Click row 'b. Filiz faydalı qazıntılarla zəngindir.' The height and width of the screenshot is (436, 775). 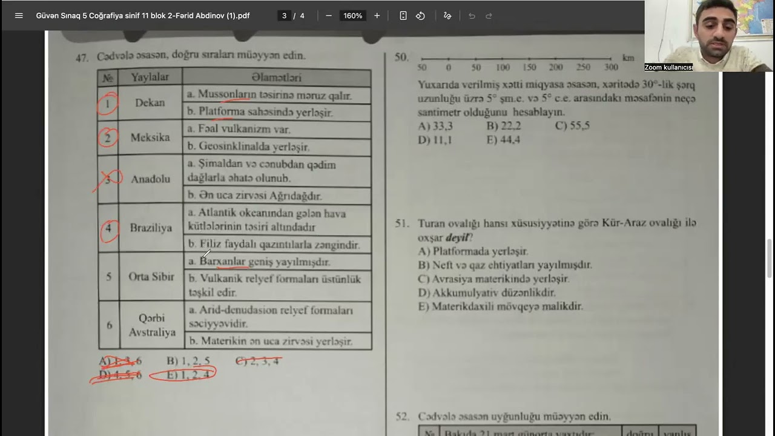[277, 245]
